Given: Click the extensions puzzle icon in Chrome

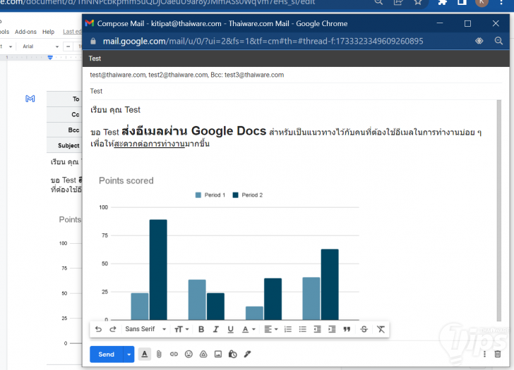Looking at the screenshot, I should coord(443,2).
